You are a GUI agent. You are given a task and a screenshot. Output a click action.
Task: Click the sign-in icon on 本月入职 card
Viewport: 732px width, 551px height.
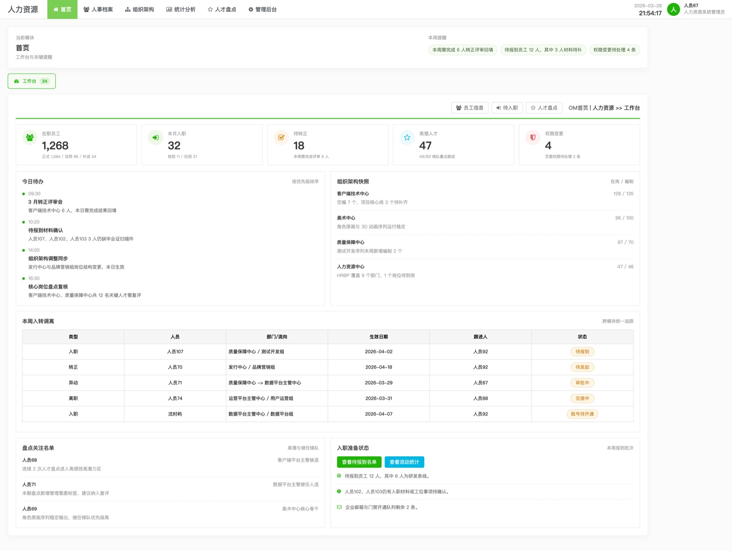(x=155, y=138)
